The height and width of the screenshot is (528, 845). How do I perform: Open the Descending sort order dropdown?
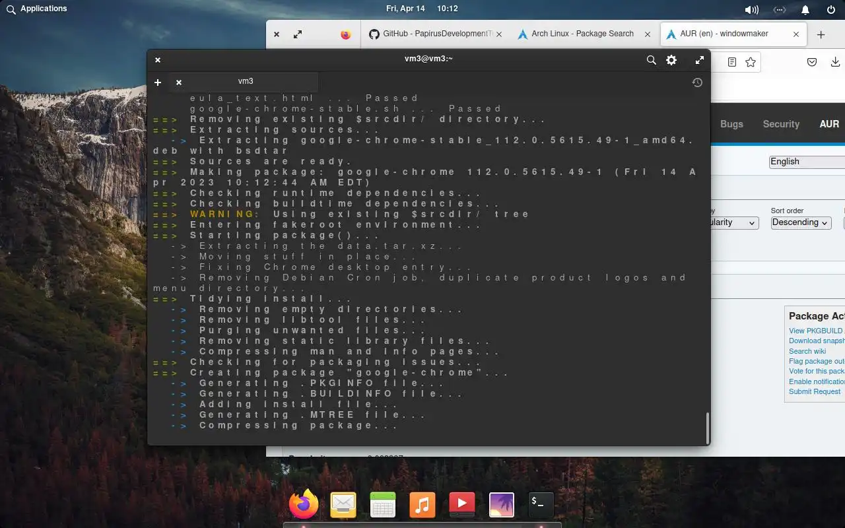coord(801,222)
